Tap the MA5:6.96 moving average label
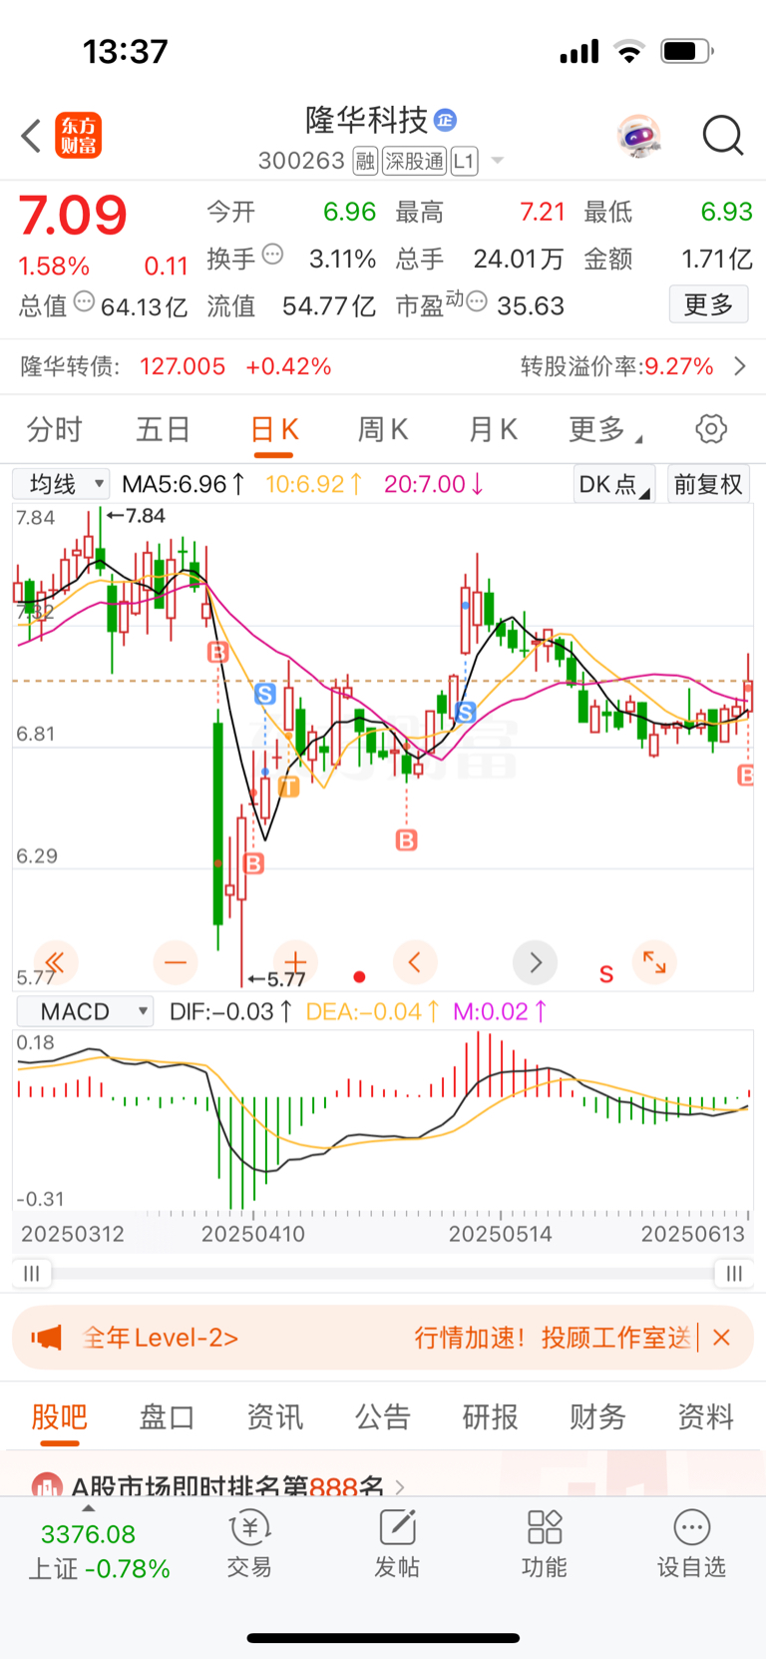766x1660 pixels. click(x=184, y=484)
